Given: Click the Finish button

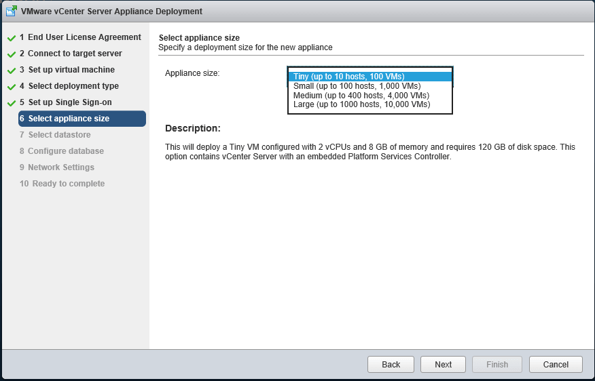Looking at the screenshot, I should (497, 364).
